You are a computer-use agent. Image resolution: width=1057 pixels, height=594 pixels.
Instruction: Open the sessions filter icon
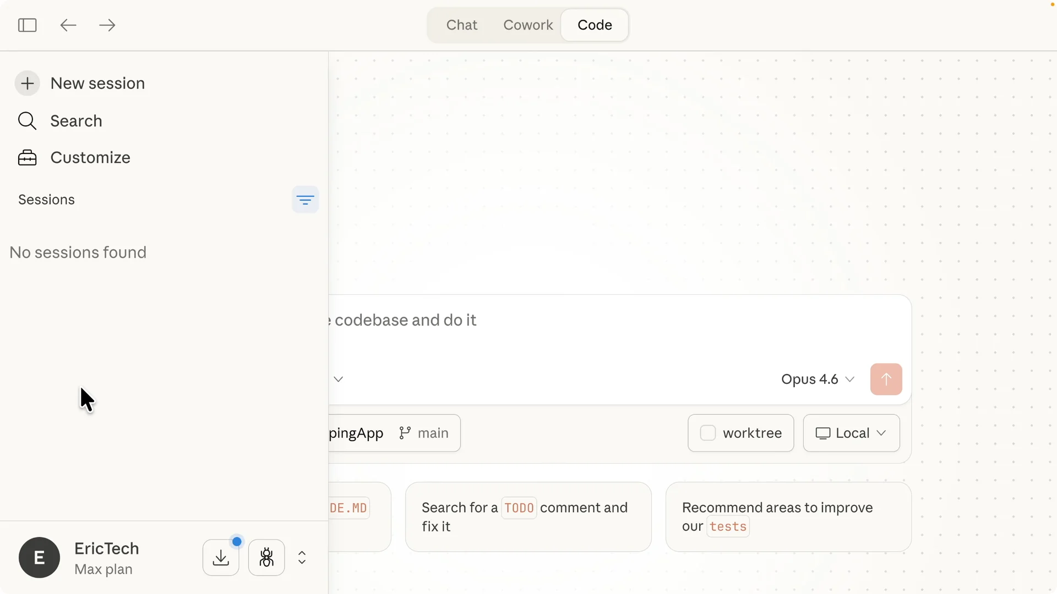click(305, 200)
